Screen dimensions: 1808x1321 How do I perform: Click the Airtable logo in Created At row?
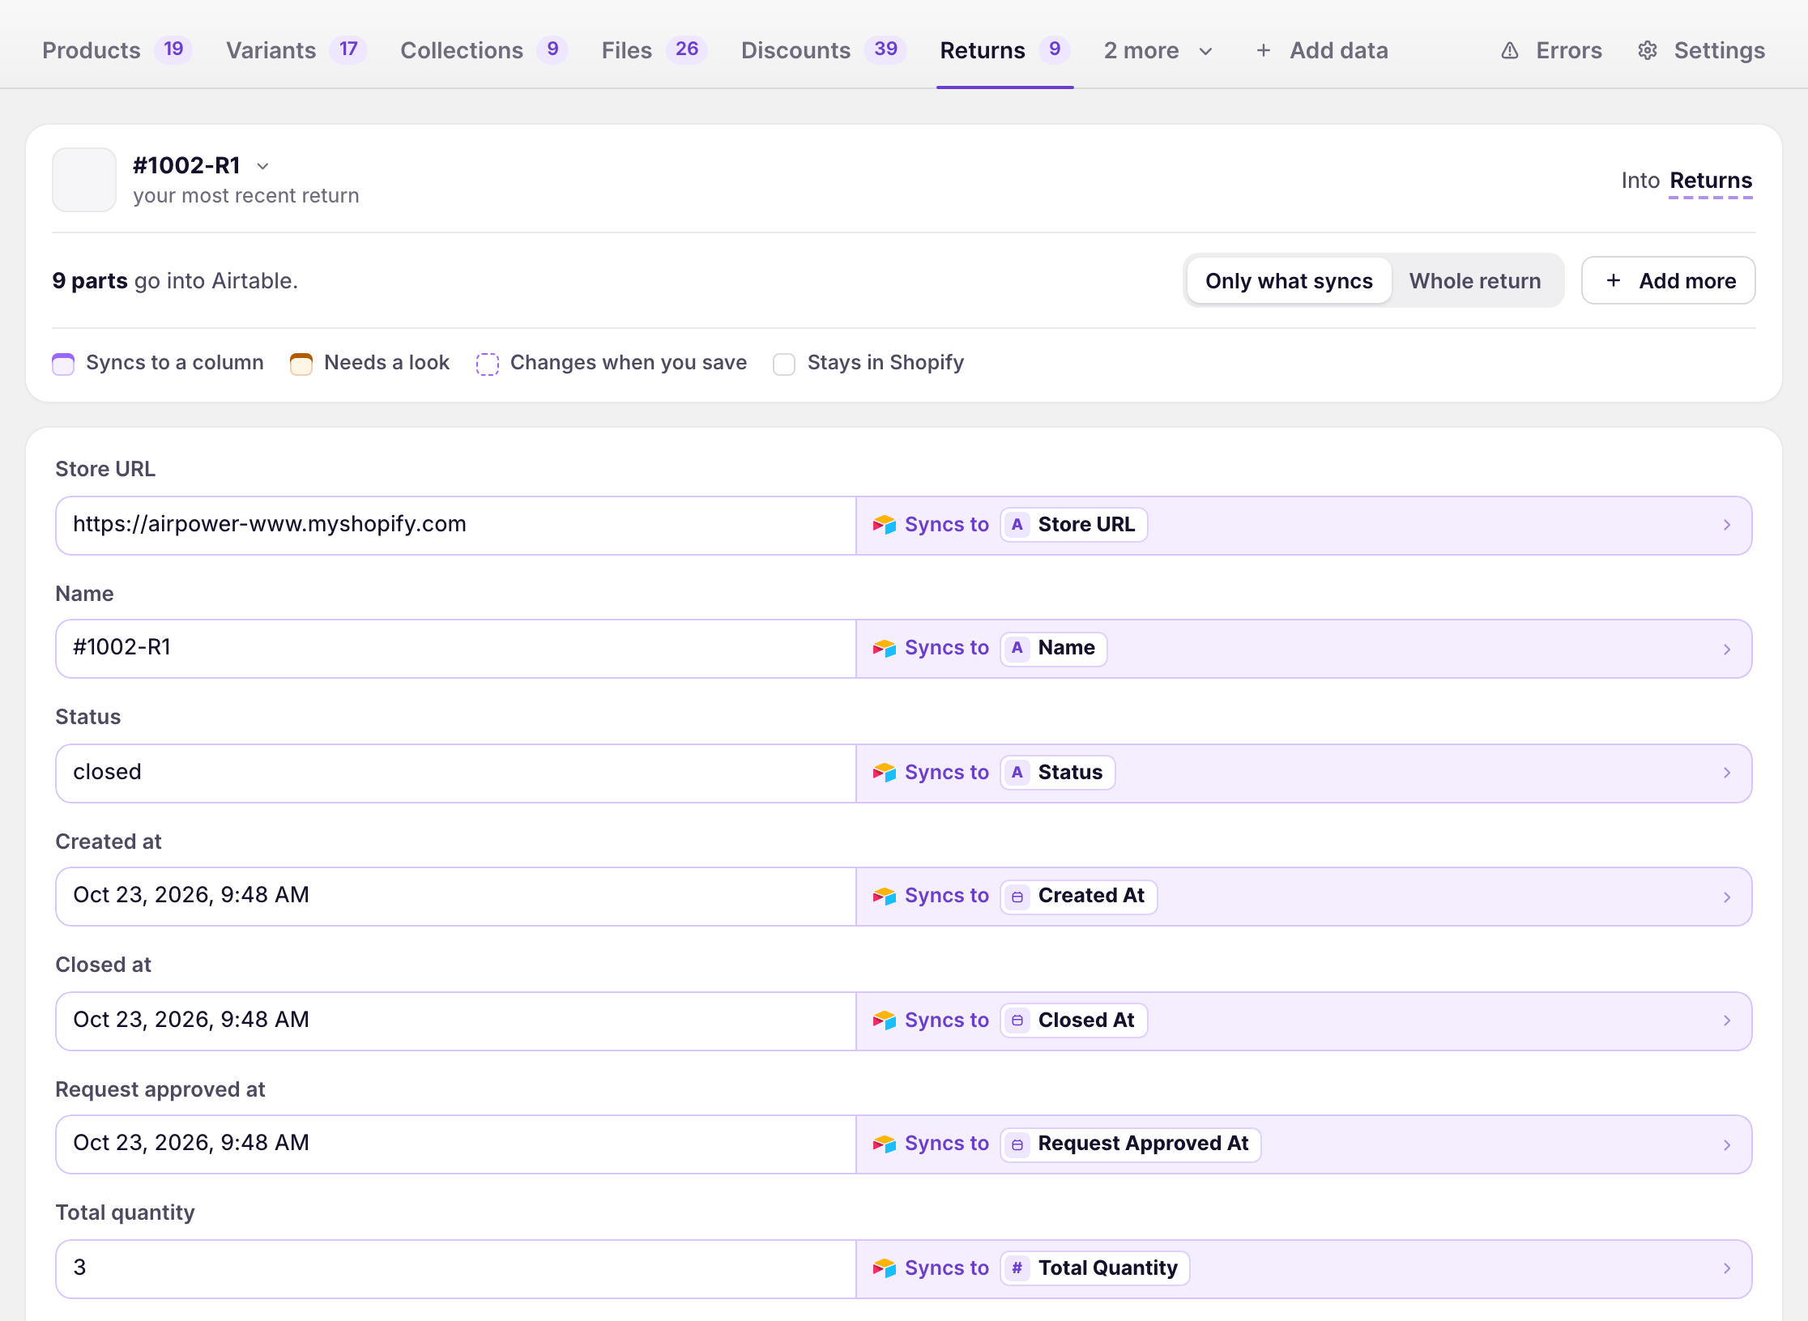point(884,897)
